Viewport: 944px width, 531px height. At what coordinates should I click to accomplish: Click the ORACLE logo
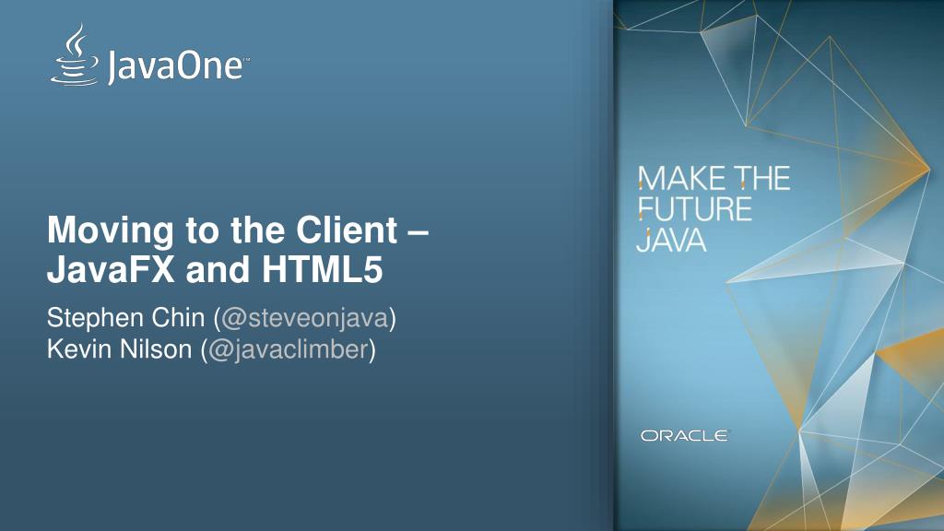[684, 435]
